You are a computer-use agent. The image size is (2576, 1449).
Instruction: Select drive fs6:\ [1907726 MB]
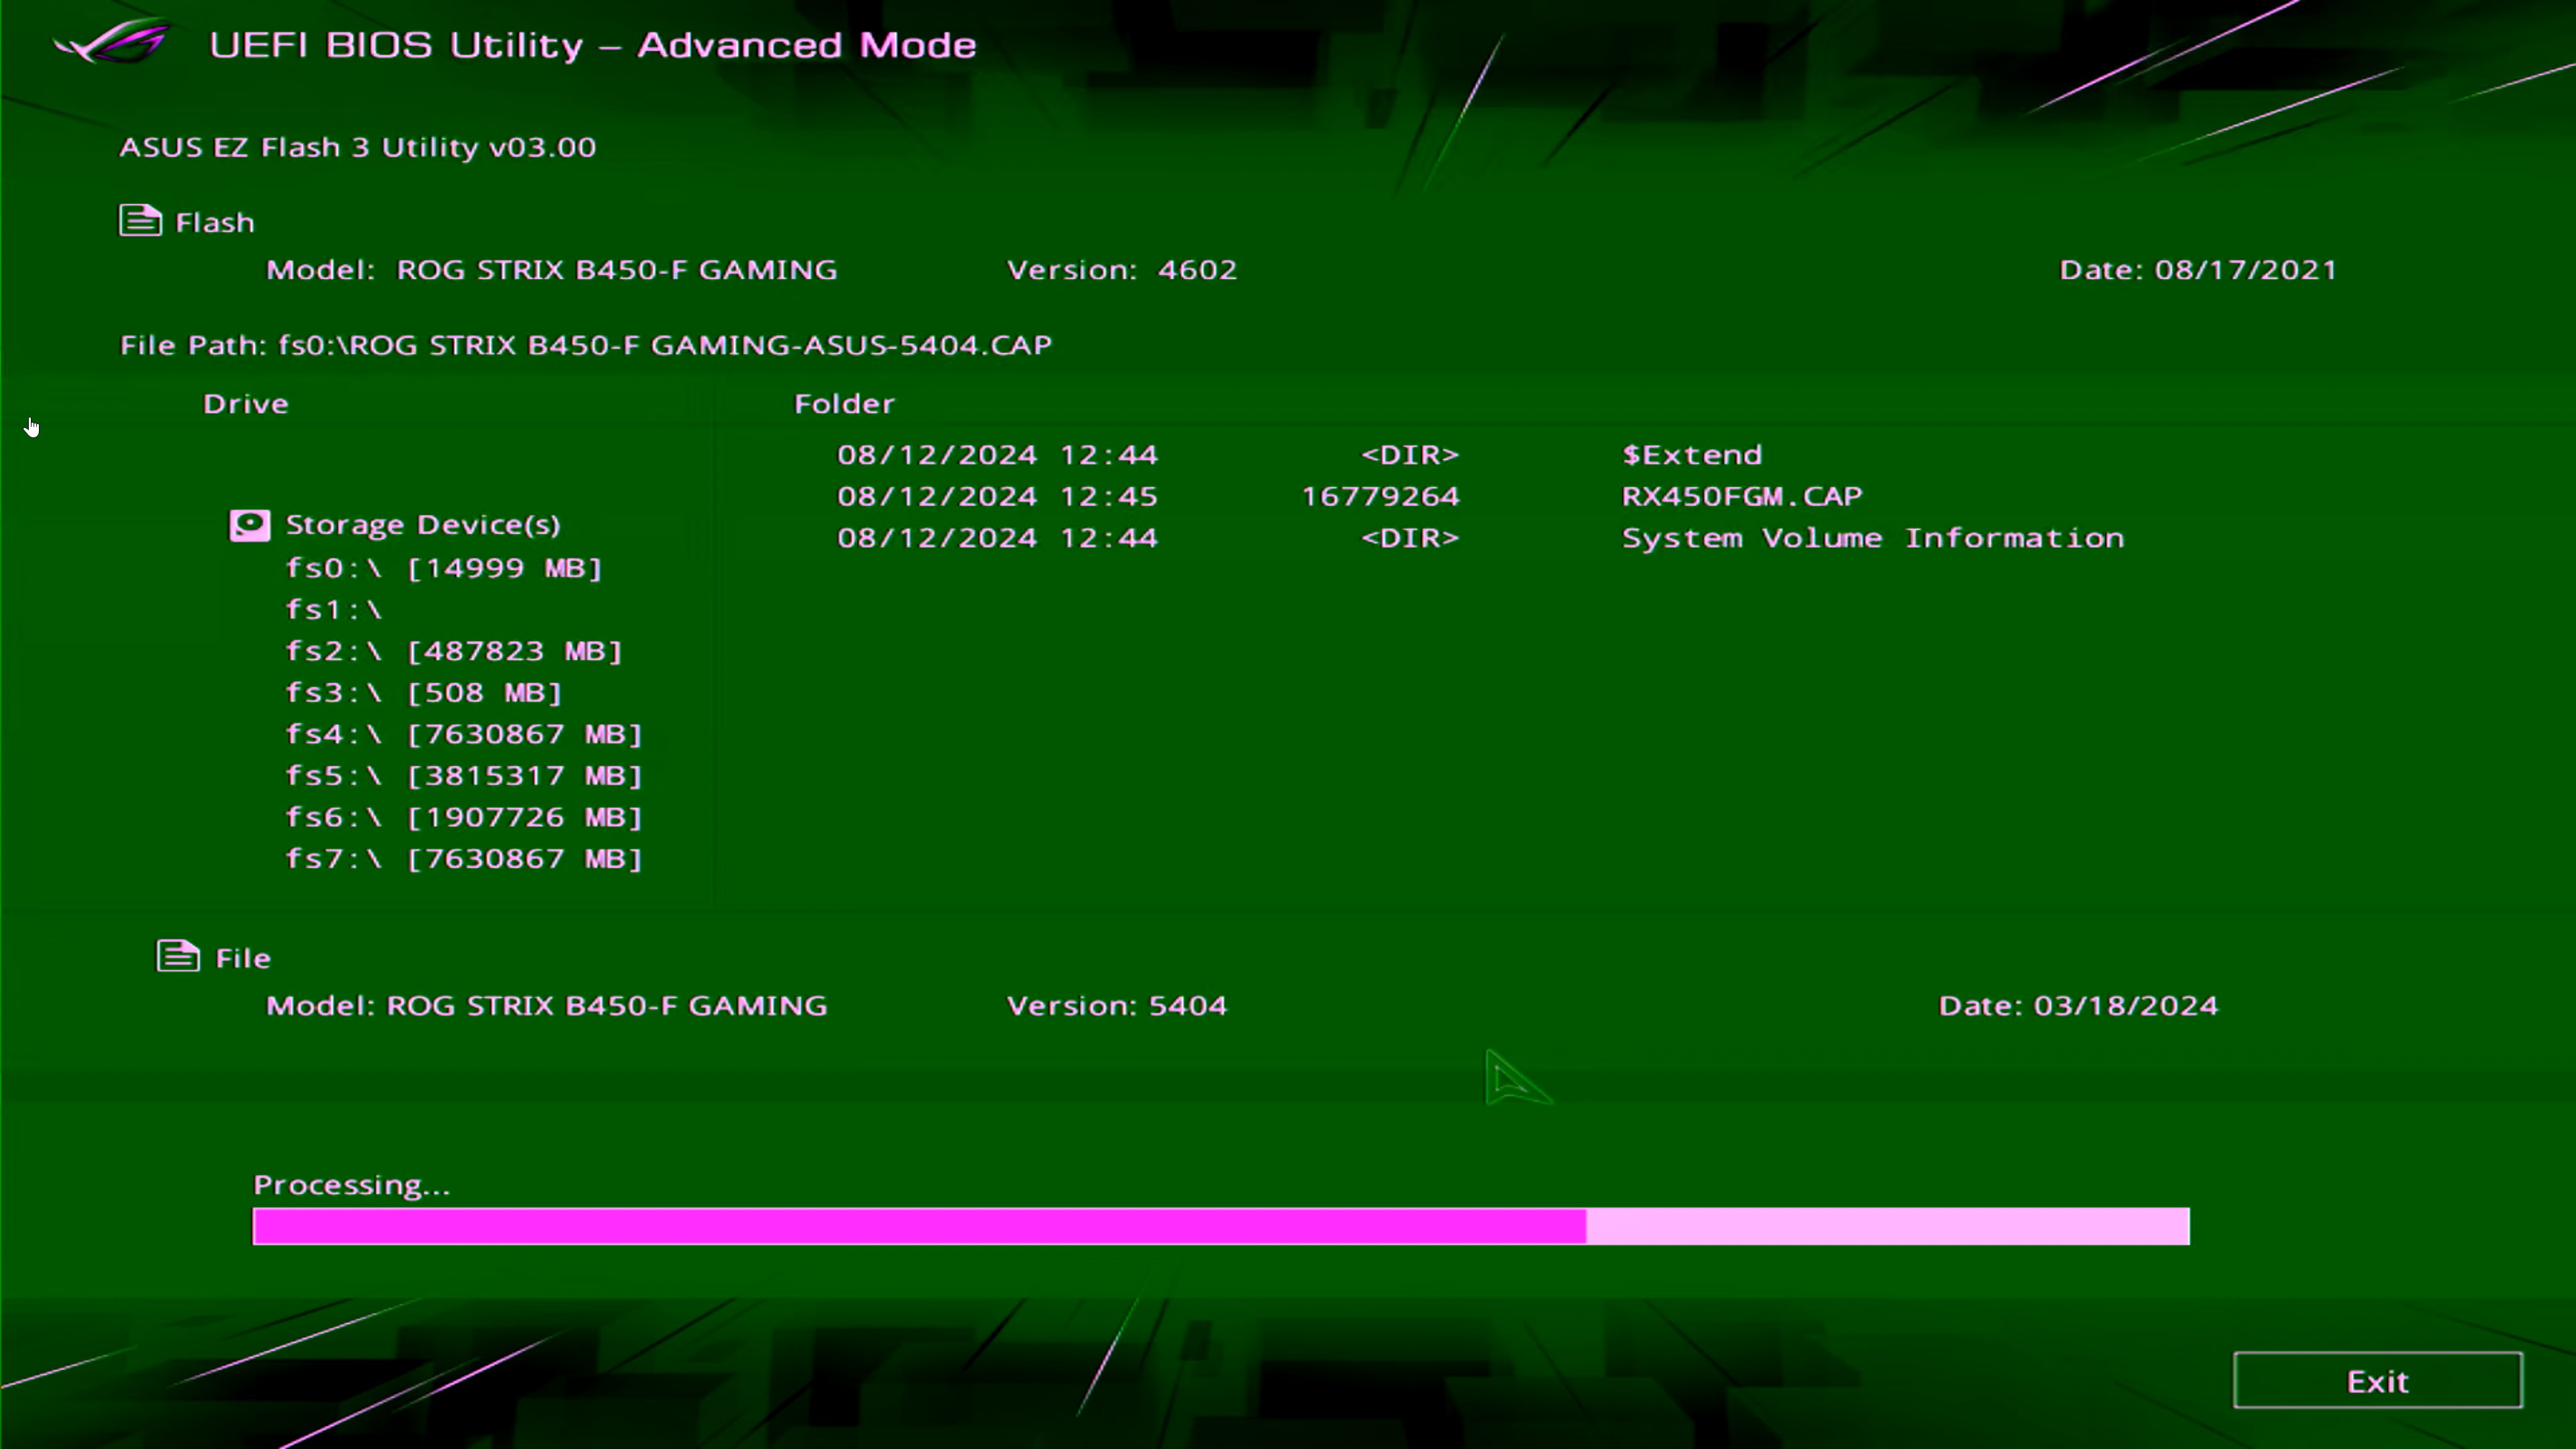pos(464,817)
